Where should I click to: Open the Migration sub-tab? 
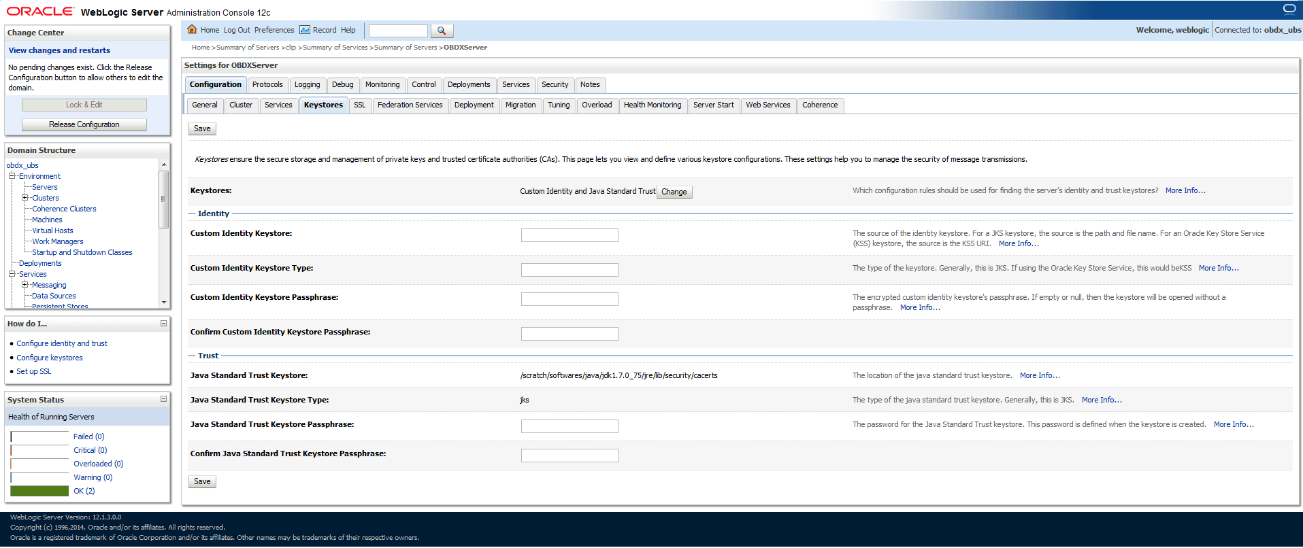[x=521, y=105]
